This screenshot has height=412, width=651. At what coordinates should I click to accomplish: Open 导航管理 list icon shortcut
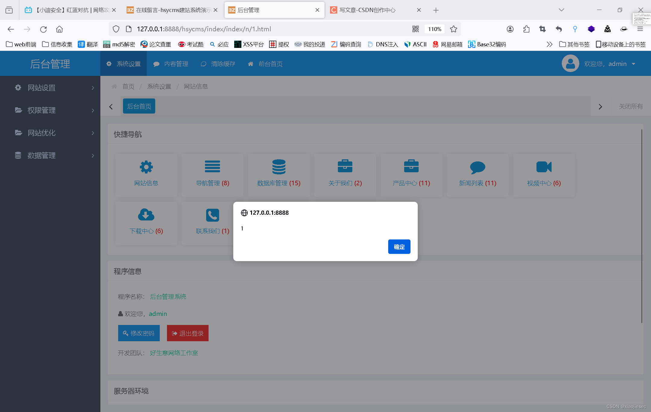coord(212,167)
